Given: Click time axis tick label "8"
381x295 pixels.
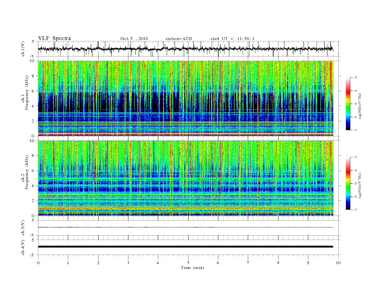Looking at the screenshot, I should tap(278, 263).
